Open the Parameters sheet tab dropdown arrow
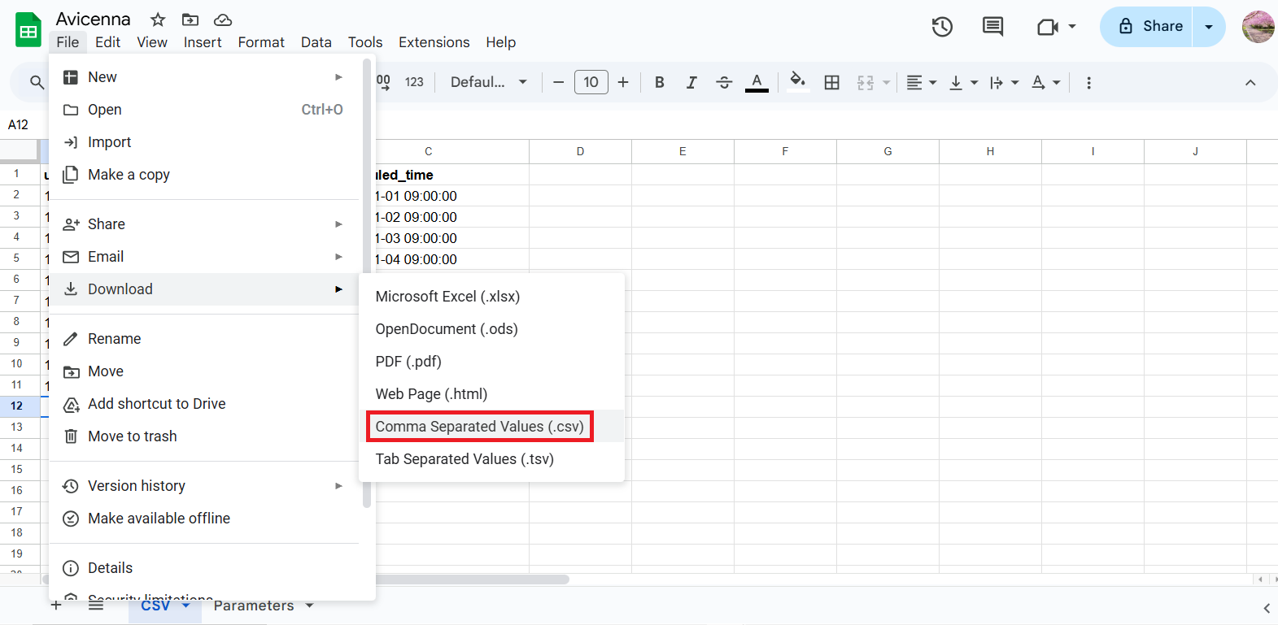The width and height of the screenshot is (1278, 625). click(309, 605)
